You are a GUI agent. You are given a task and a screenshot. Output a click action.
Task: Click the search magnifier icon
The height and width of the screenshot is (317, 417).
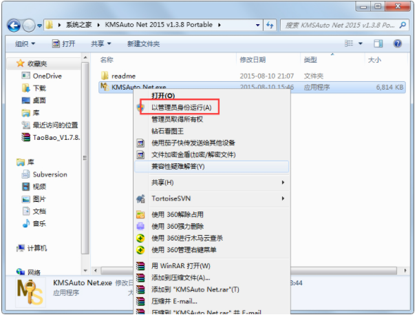(403, 25)
